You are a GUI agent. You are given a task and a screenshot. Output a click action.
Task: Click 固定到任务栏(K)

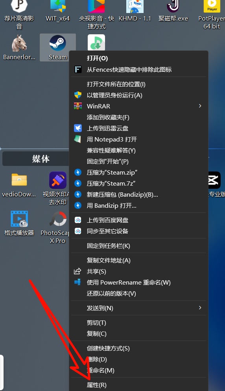click(x=138, y=246)
